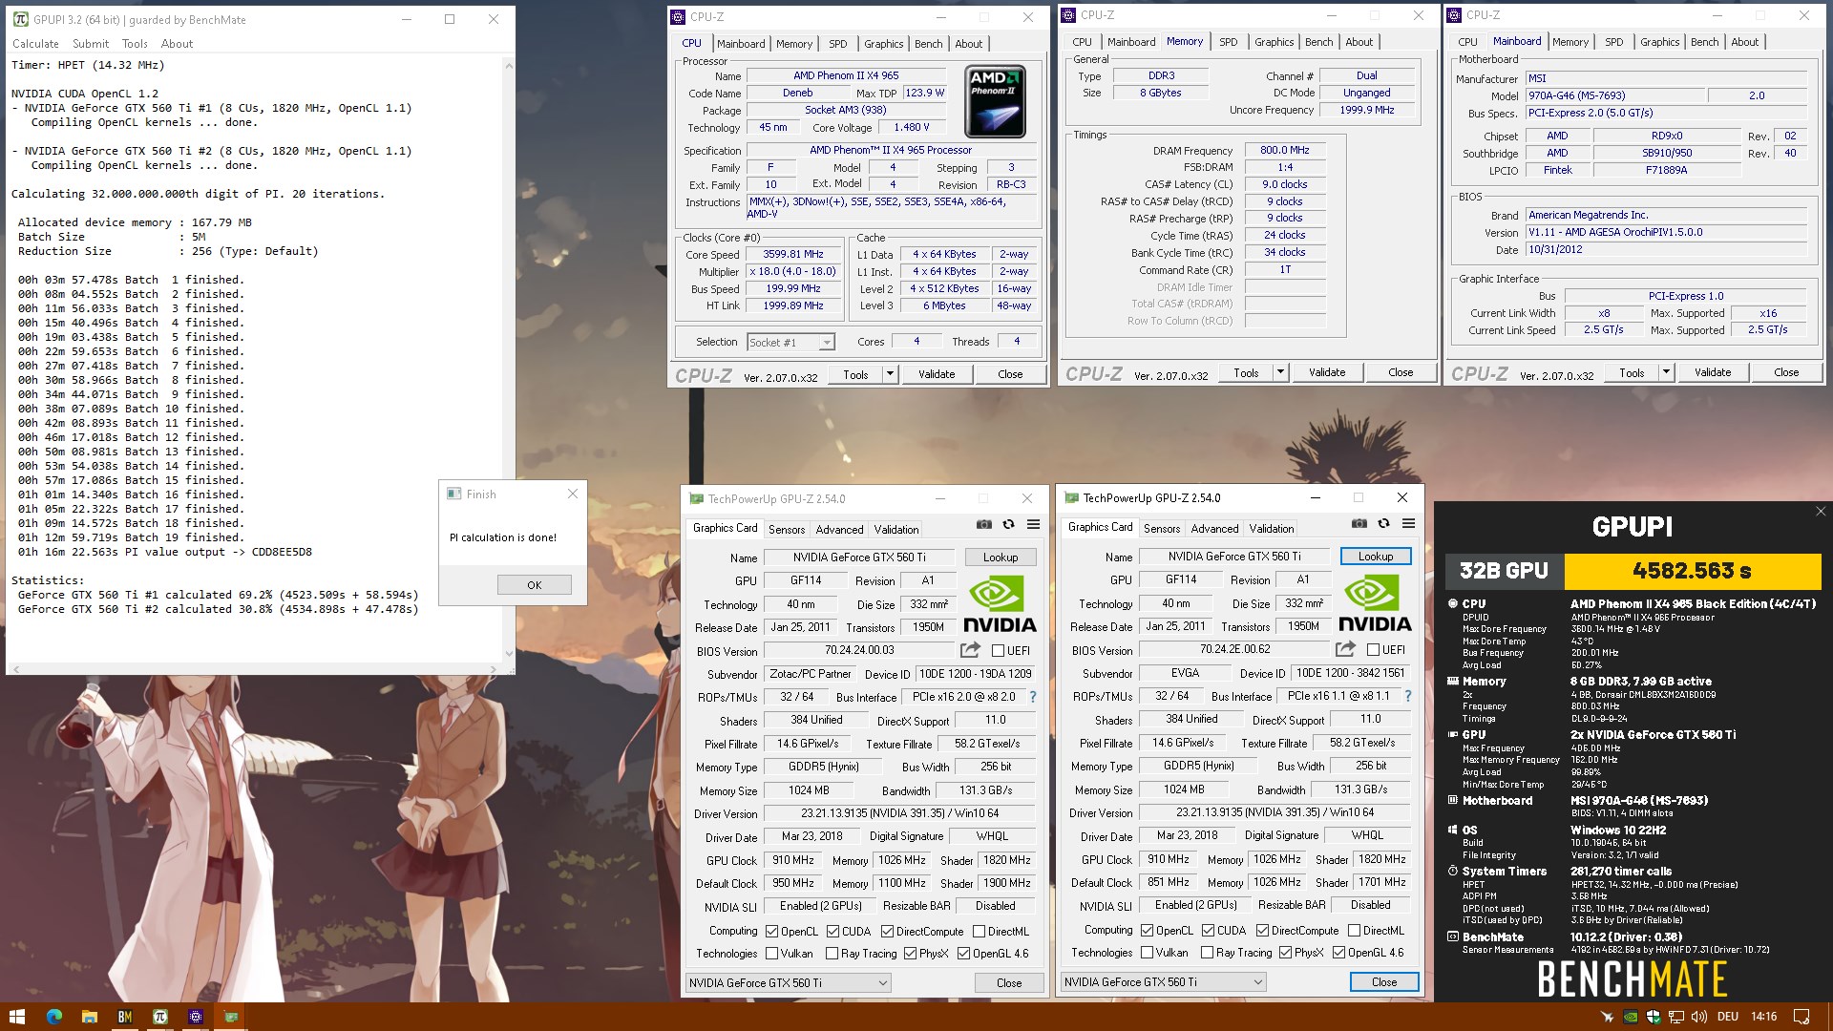The height and width of the screenshot is (1031, 1833).
Task: Click the BenchMate taskbar icon
Action: (x=124, y=1017)
